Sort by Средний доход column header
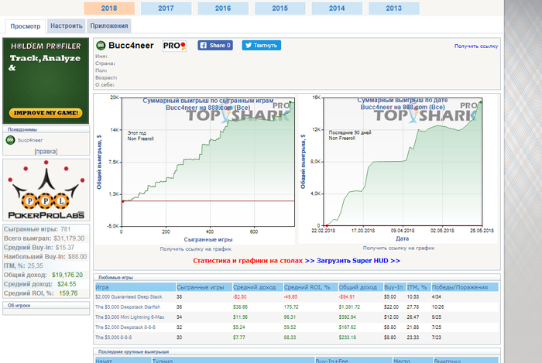542x363 pixels. (258, 287)
